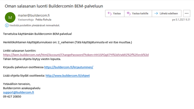Click the support@buildercom.fi email link
194x109 pixels.
click(19, 92)
